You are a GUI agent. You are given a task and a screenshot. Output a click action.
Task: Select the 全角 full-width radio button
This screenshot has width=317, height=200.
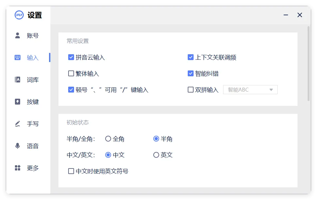point(108,139)
